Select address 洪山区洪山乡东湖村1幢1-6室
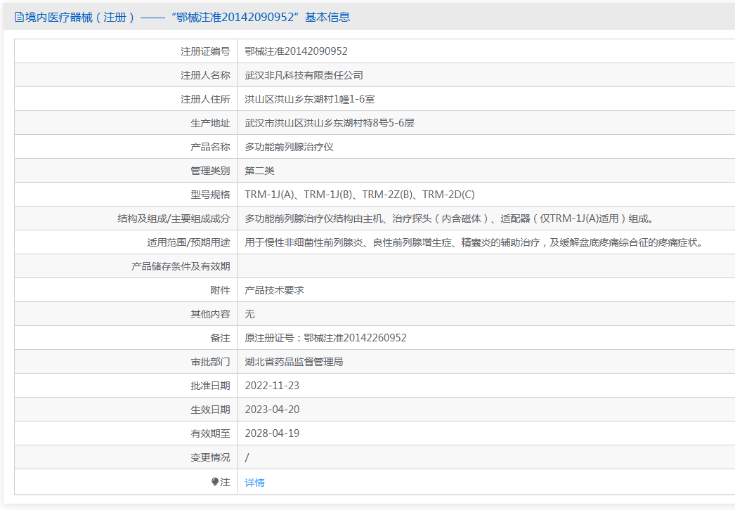Viewport: 735px width, 510px height. 309,99
